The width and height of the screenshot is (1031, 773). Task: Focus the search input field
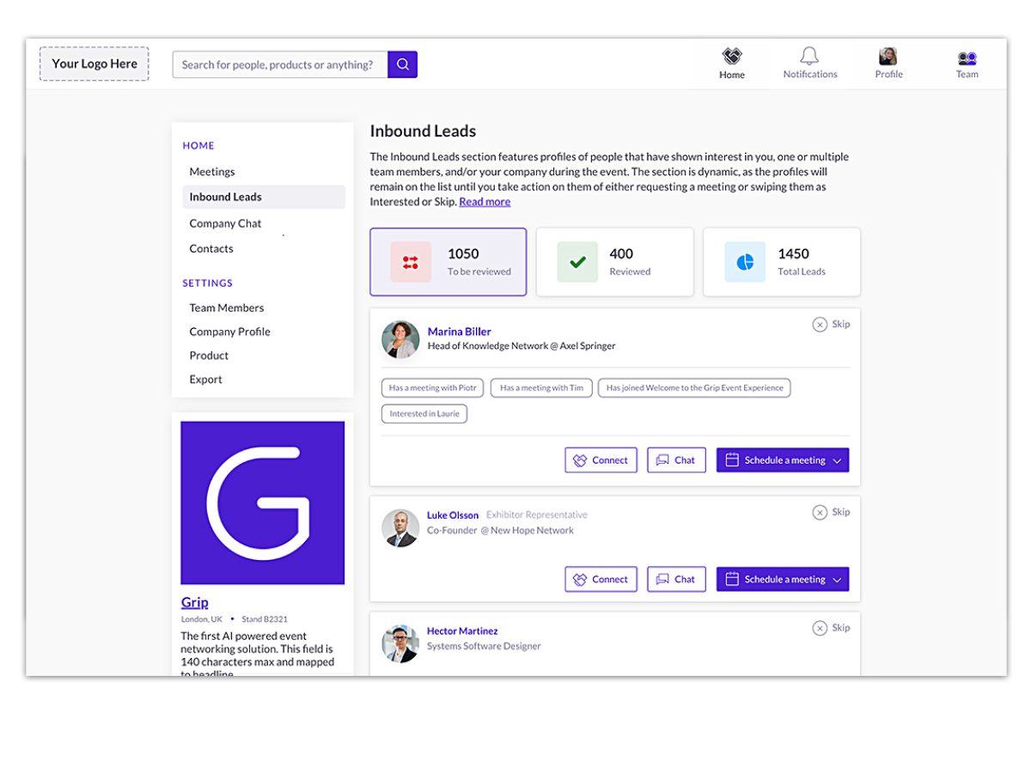279,64
